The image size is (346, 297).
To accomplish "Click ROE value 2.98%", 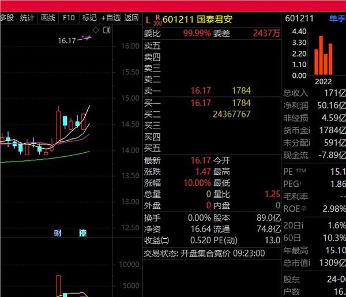I will click(x=334, y=209).
